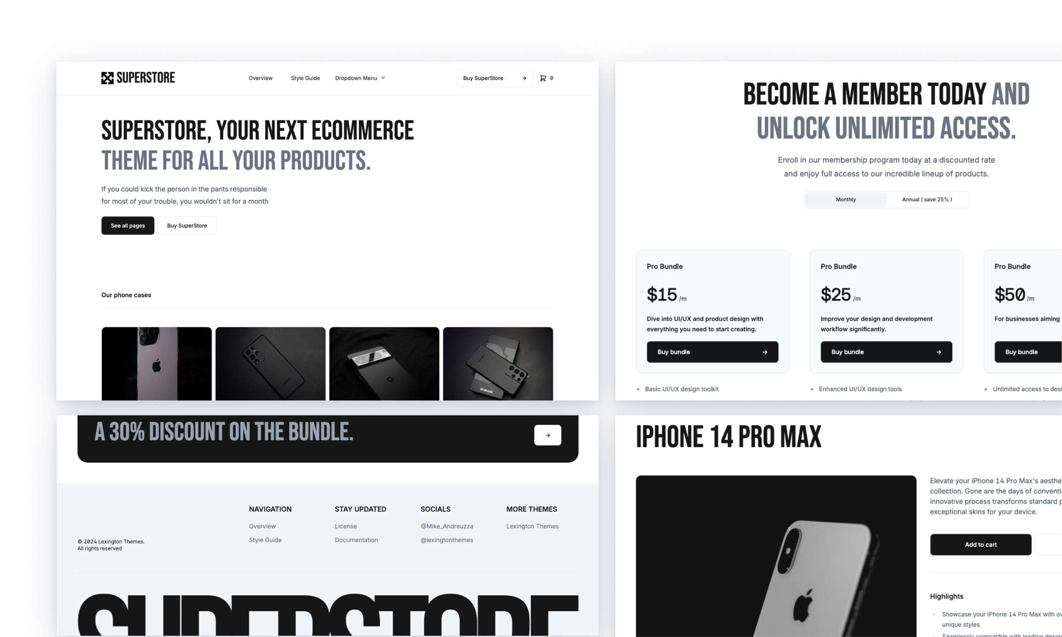
Task: Click the @lexingtonthemes social link
Action: [447, 539]
